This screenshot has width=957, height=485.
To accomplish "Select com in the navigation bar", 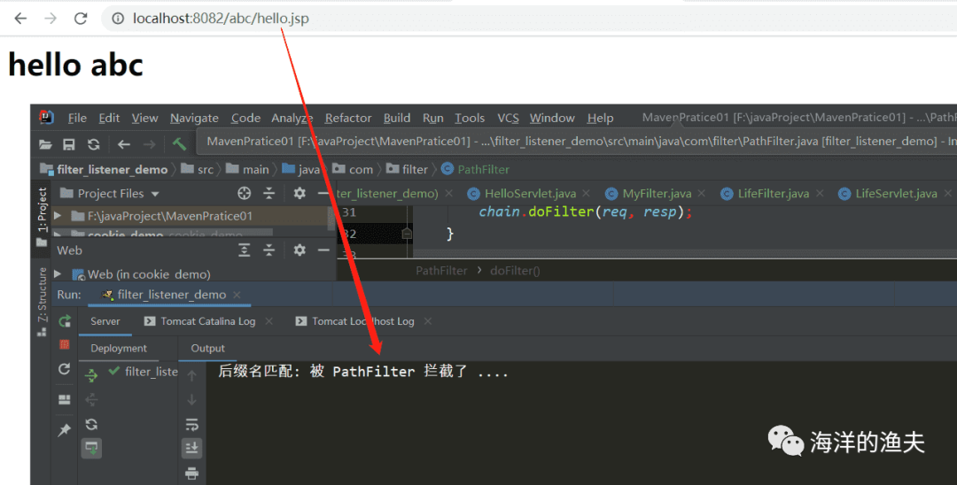I will (353, 169).
